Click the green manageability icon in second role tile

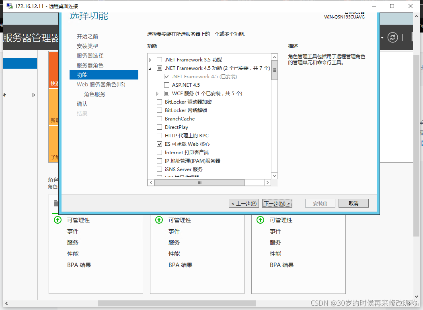tap(159, 220)
